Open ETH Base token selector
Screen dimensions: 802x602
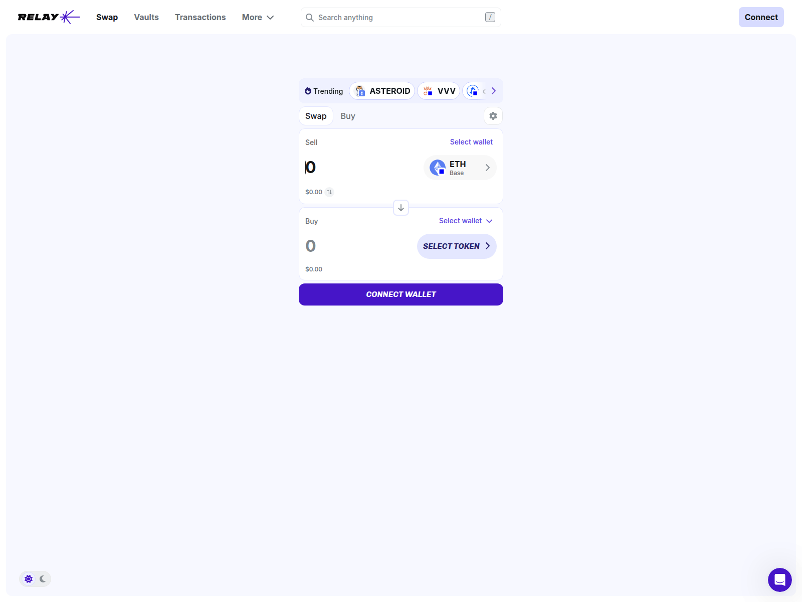pos(460,168)
